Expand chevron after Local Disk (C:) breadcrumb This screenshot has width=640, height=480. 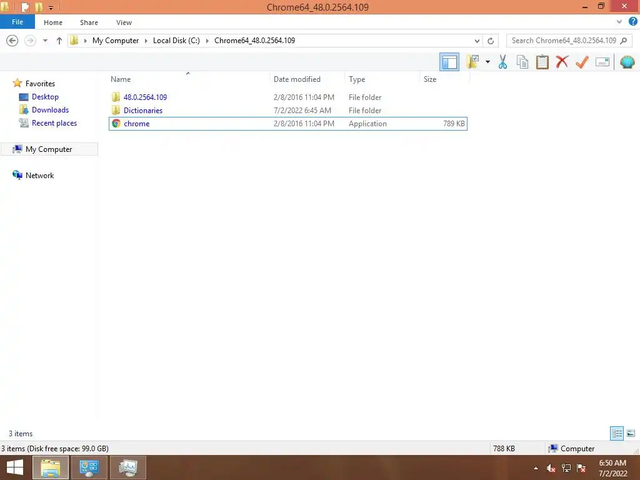[207, 41]
